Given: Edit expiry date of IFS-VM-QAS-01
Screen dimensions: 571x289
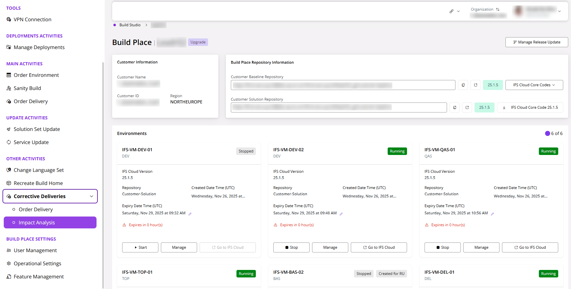Looking at the screenshot, I should pyautogui.click(x=493, y=213).
